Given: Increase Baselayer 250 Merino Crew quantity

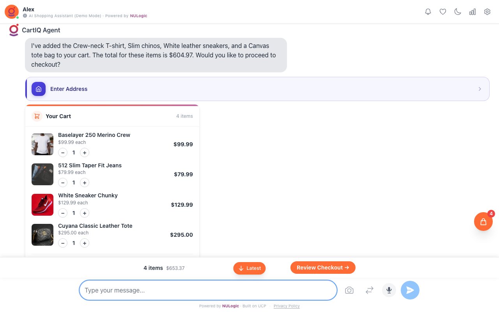Looking at the screenshot, I should [85, 152].
